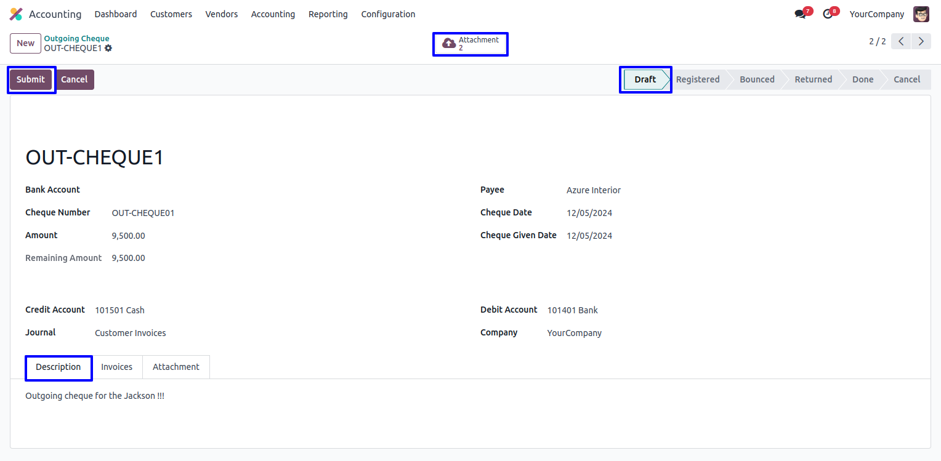This screenshot has height=461, width=941.
Task: Switch to the Attachment tab
Action: [176, 367]
